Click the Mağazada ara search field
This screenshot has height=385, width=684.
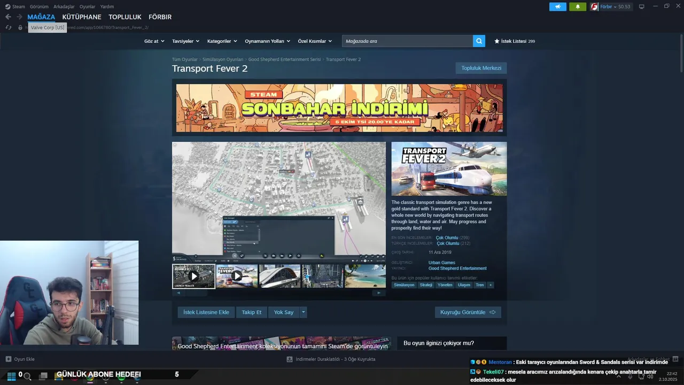(407, 41)
